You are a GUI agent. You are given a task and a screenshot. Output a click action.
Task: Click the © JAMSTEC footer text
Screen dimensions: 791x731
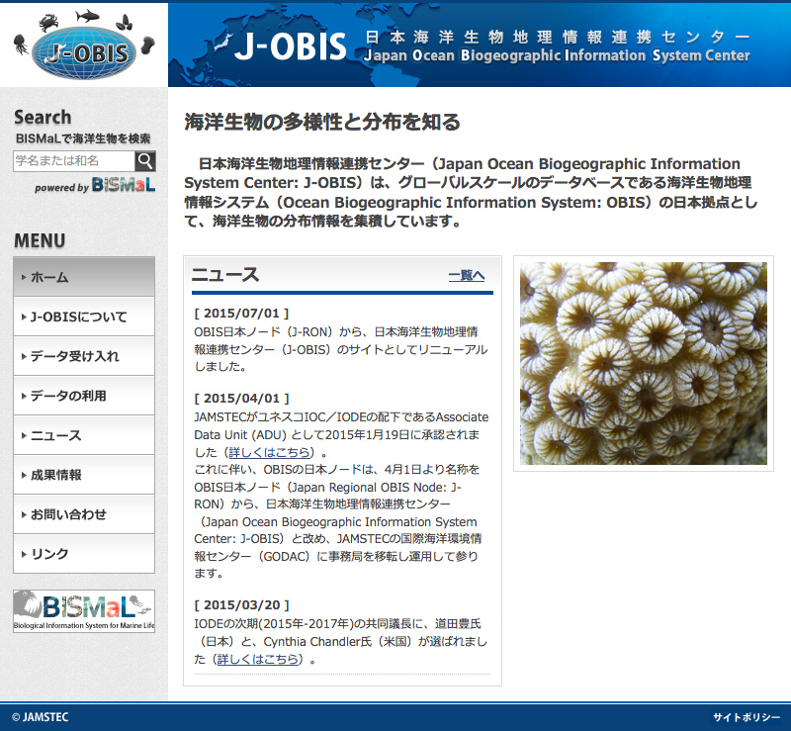pos(40,717)
